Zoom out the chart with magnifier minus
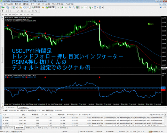The height and width of the screenshot is (133, 167). pos(74,7)
